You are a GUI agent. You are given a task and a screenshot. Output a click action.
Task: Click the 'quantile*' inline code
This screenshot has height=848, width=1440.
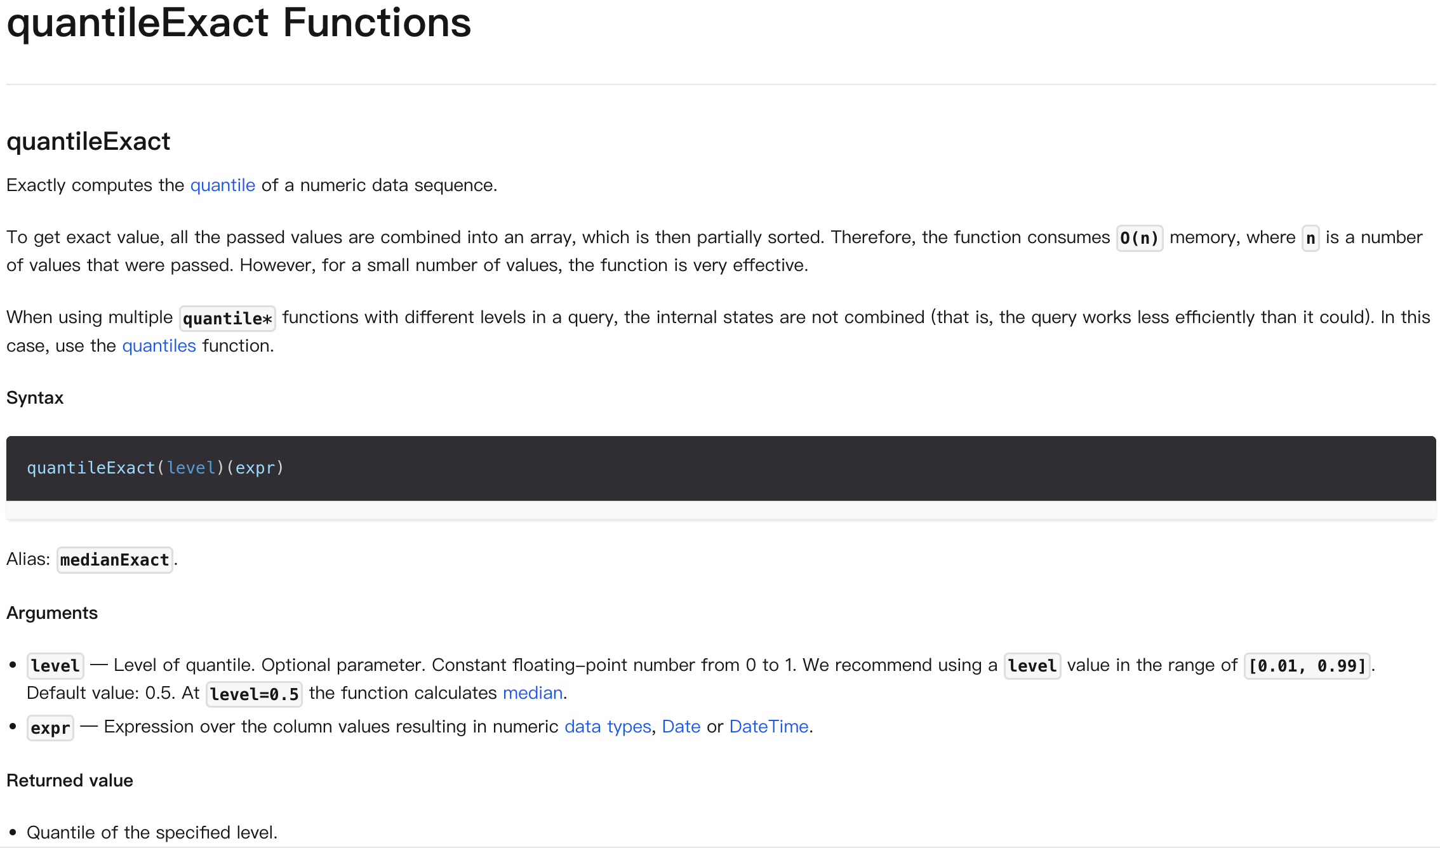click(x=227, y=318)
